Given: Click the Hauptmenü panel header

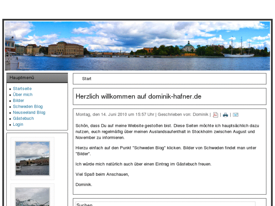Looking at the screenshot, I should [x=37, y=77].
